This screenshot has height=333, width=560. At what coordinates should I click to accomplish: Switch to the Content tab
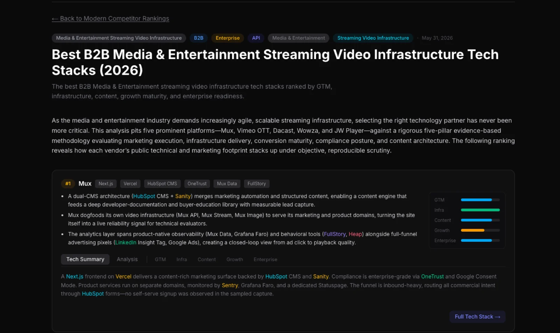click(x=206, y=259)
